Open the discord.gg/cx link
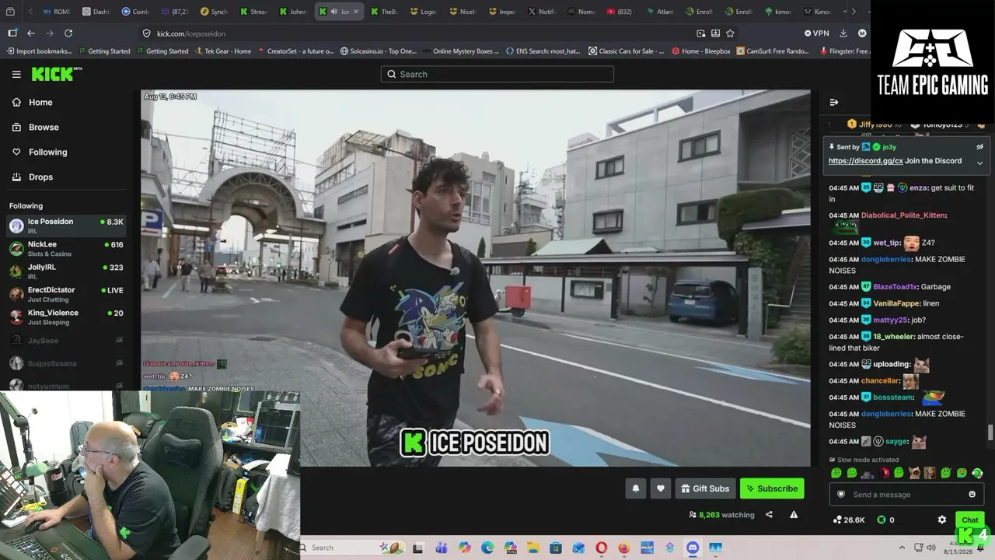 tap(865, 161)
